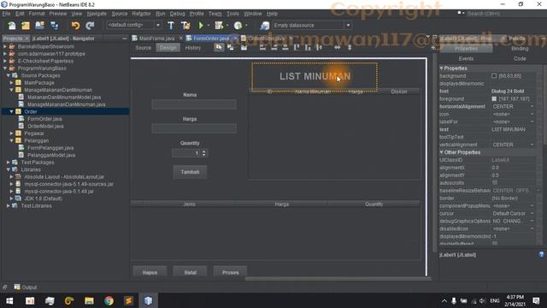Image resolution: width=547 pixels, height=308 pixels.
Task: Open the Refactor menu
Action: coord(141,14)
